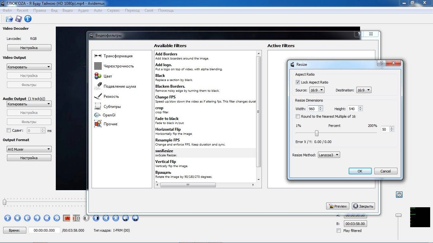
Task: Click the Preview button in filters window
Action: [x=338, y=206]
